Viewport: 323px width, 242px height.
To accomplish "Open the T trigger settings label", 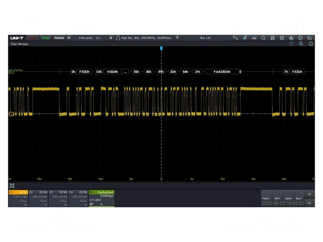I will click(177, 38).
